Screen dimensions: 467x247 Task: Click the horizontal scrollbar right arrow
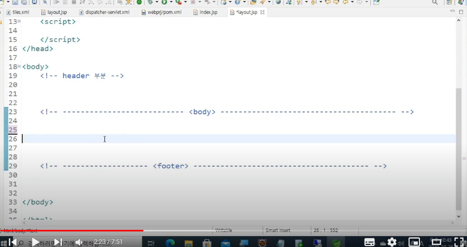[x=453, y=223]
